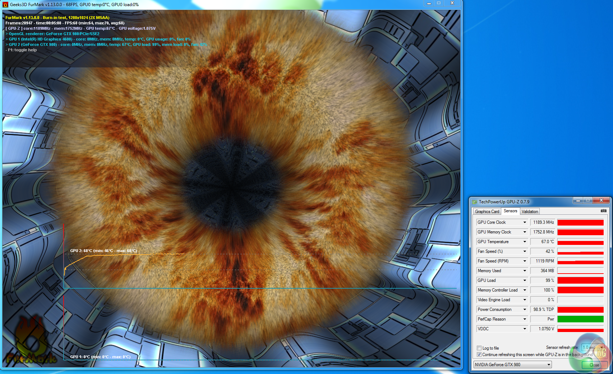Screen dimensions: 613x374
Task: Click the GPU 1 Intel HD Graphics 4600 line
Action: click(x=98, y=39)
